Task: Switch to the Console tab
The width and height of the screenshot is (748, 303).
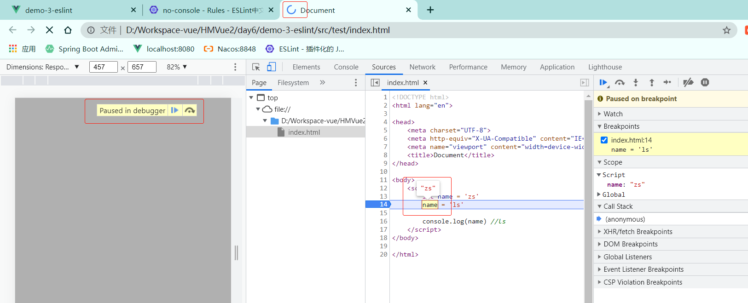Action: click(x=346, y=67)
